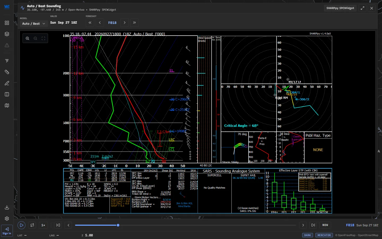The width and height of the screenshot is (382, 239).
Task: Fit sounding image to view
Action: pyautogui.click(x=43, y=39)
